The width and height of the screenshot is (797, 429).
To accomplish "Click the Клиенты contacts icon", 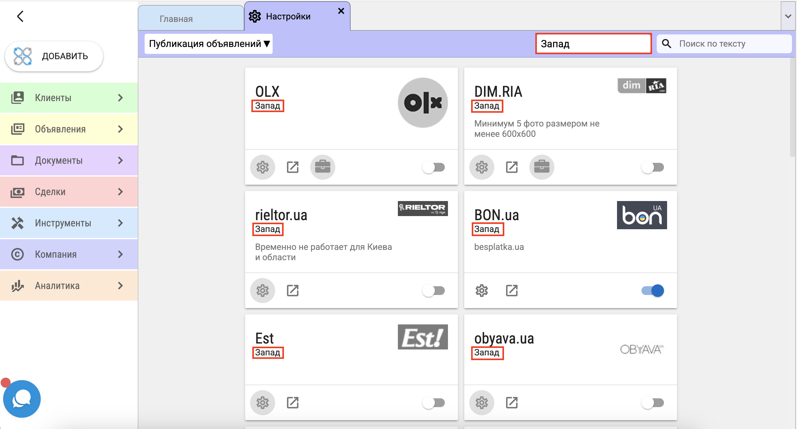I will point(18,98).
